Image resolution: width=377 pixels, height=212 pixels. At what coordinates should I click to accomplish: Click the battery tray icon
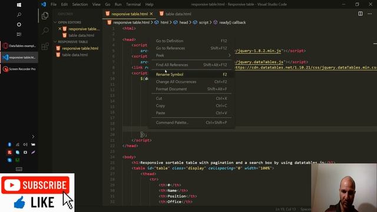(x=33, y=144)
